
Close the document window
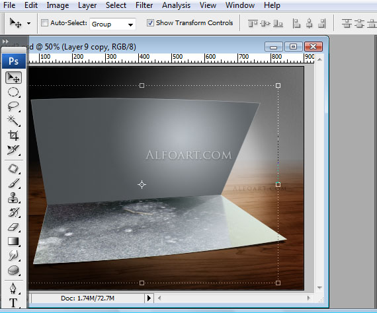click(314, 47)
